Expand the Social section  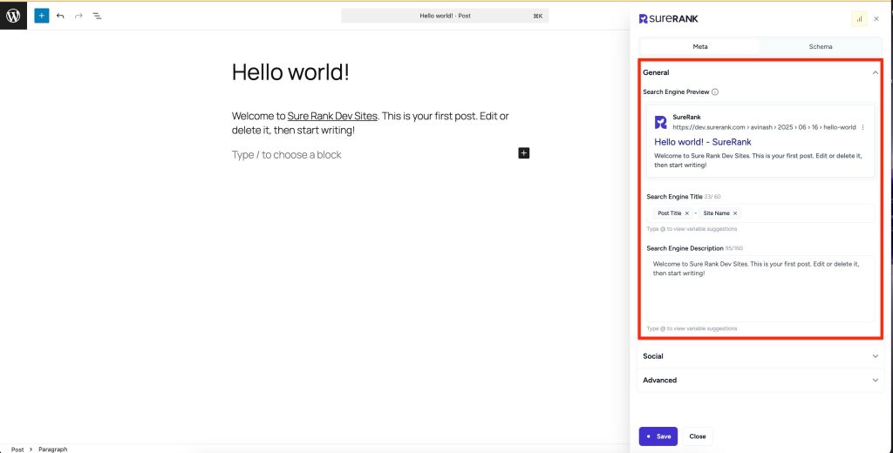(x=760, y=356)
